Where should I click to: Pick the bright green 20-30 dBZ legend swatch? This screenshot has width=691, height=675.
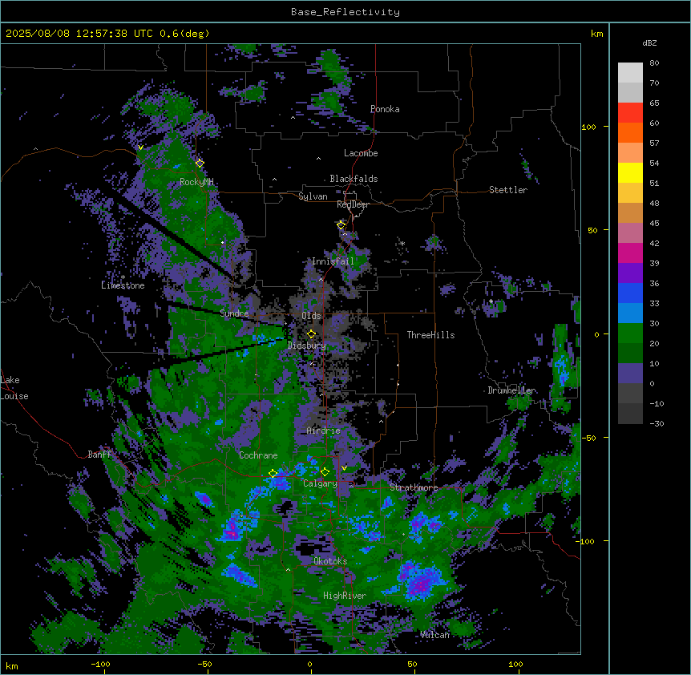[630, 333]
